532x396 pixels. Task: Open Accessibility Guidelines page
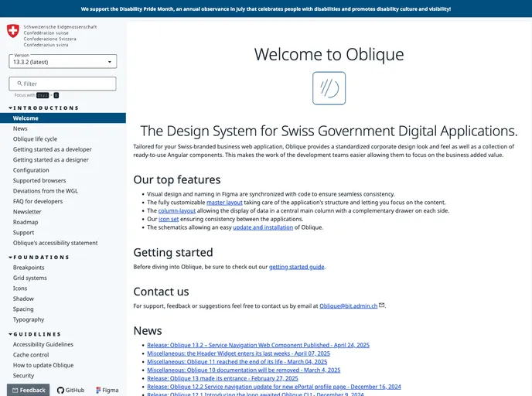tap(43, 344)
